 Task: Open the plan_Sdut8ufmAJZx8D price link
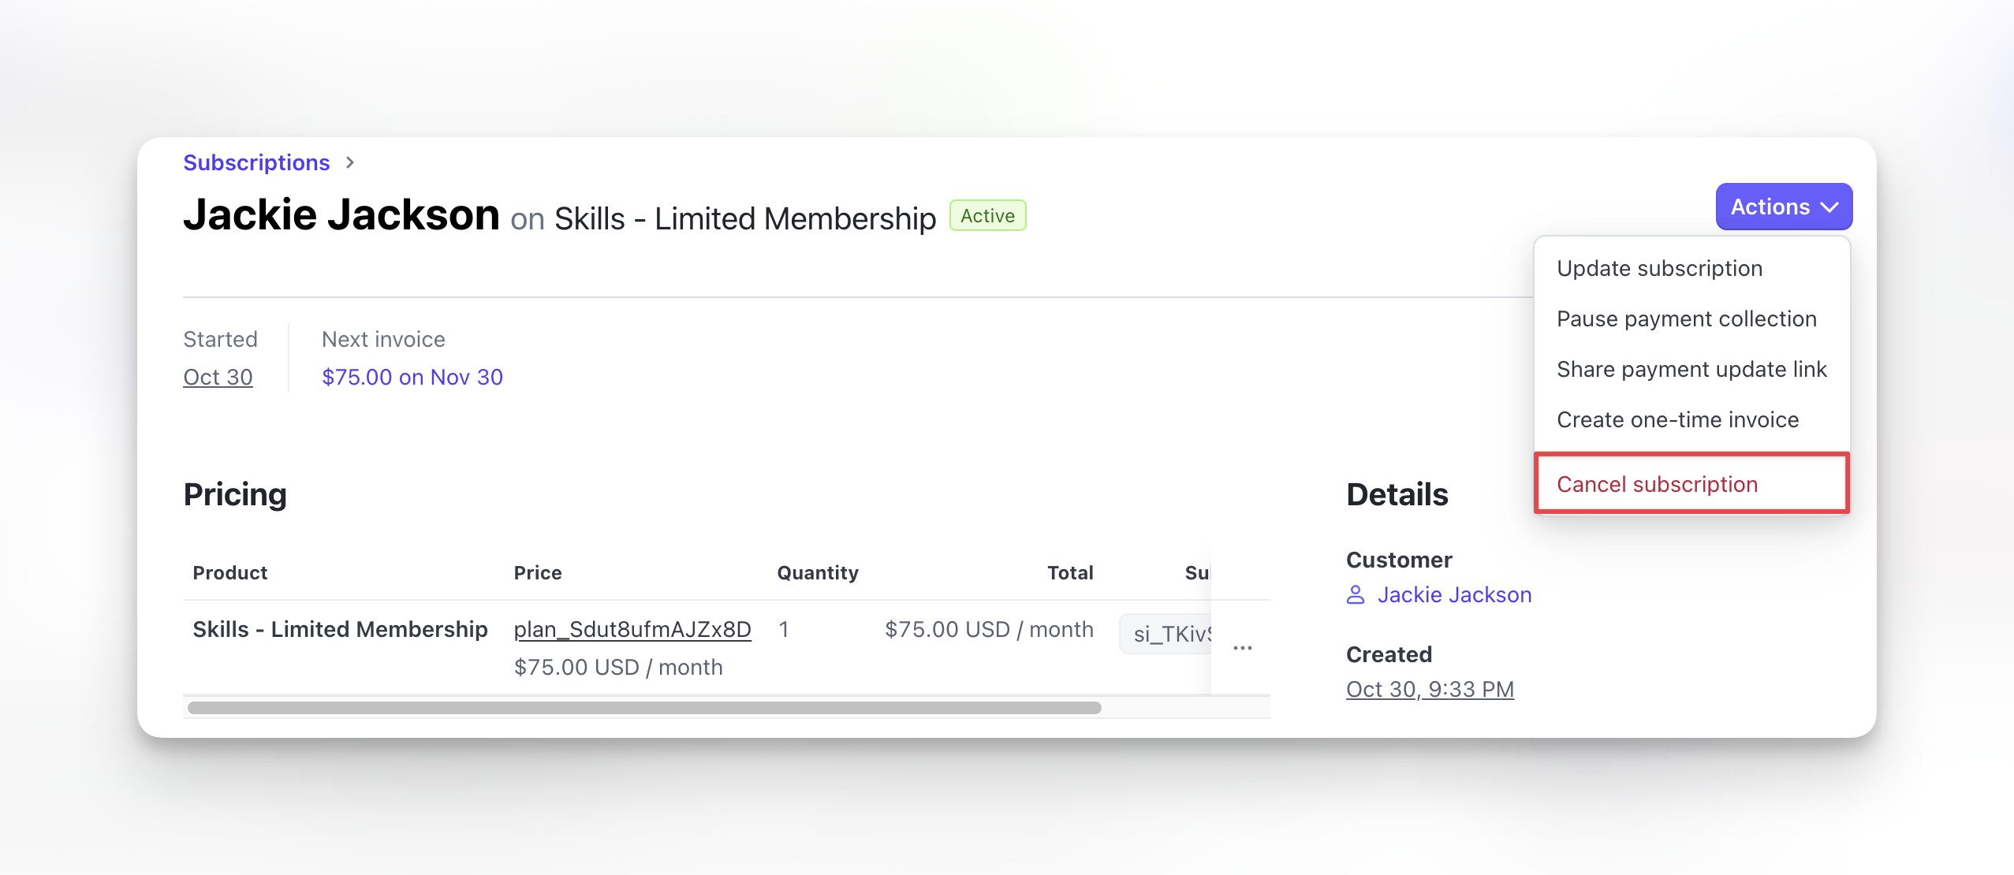(632, 629)
